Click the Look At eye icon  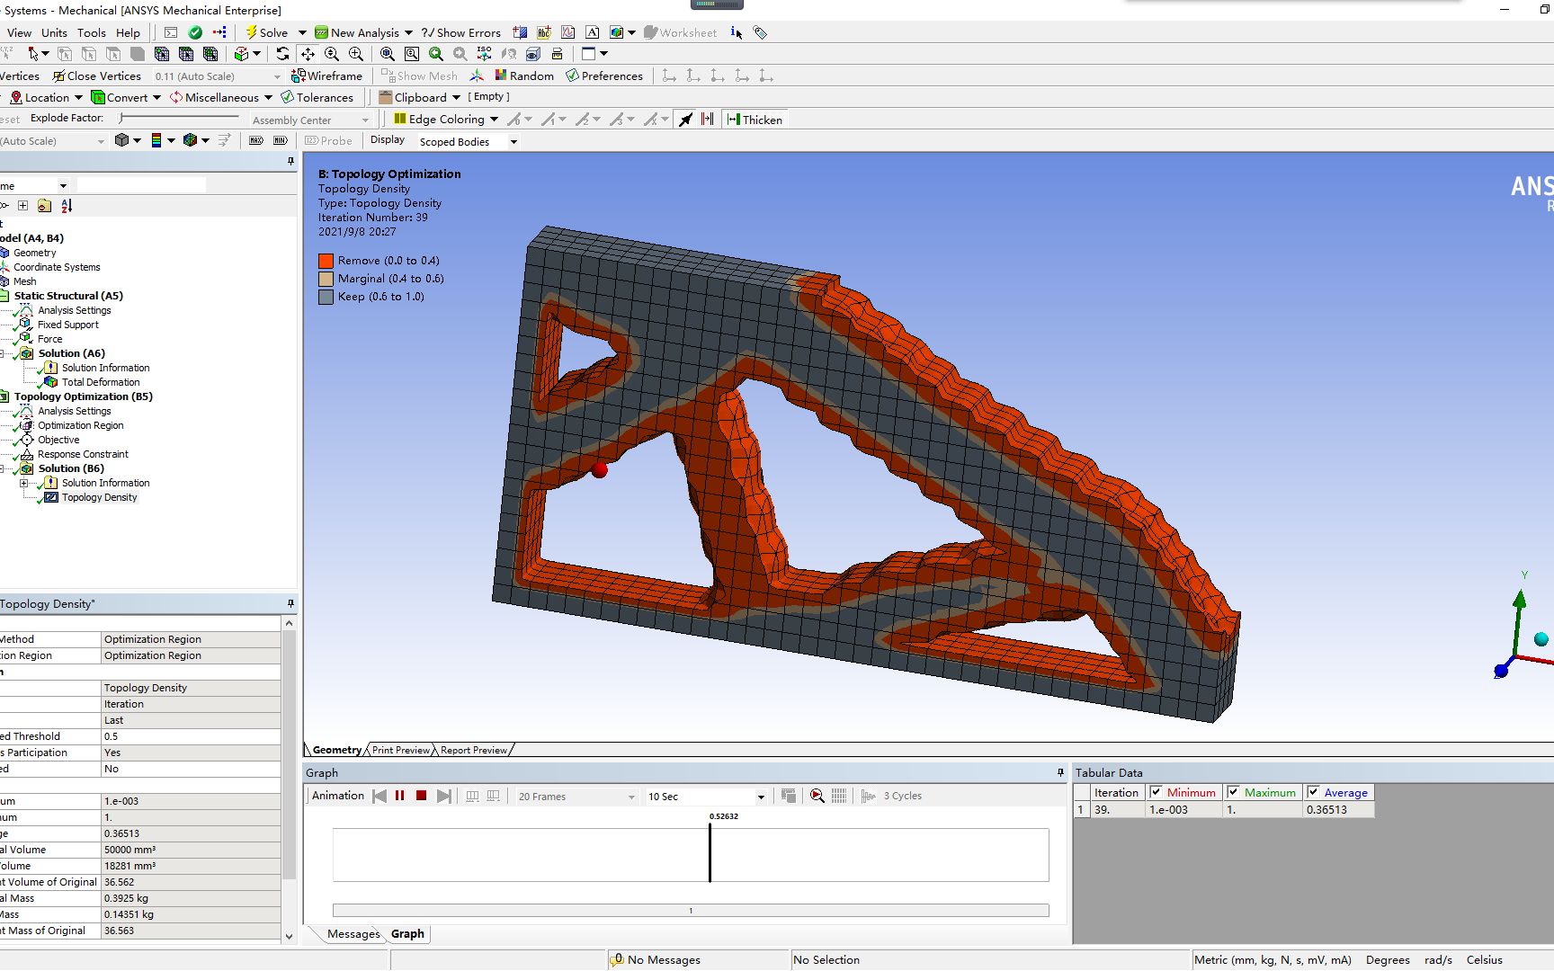pyautogui.click(x=532, y=54)
